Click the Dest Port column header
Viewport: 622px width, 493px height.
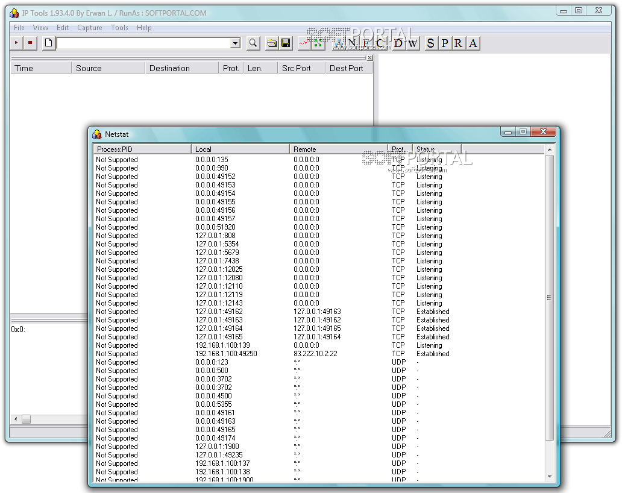click(349, 68)
